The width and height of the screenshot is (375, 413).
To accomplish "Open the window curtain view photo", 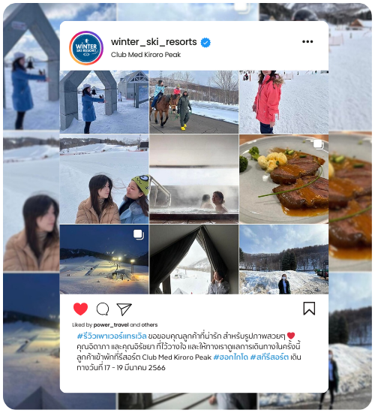I will pyautogui.click(x=194, y=260).
